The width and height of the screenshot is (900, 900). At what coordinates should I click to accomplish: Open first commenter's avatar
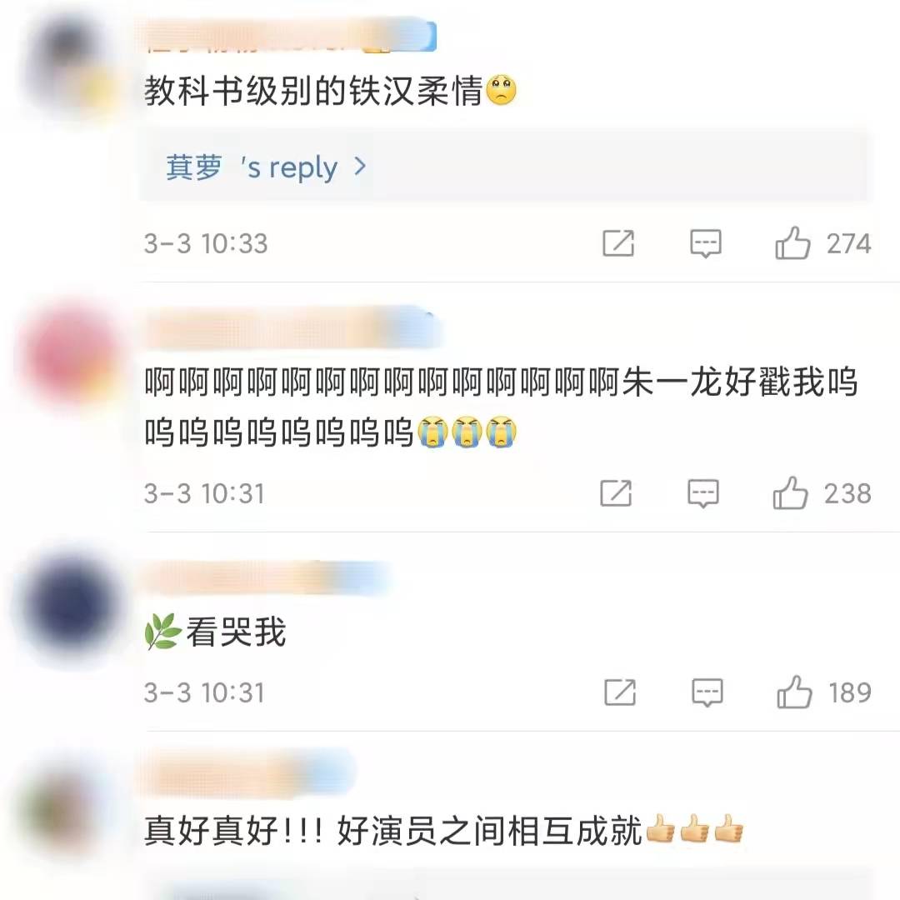coord(71,63)
